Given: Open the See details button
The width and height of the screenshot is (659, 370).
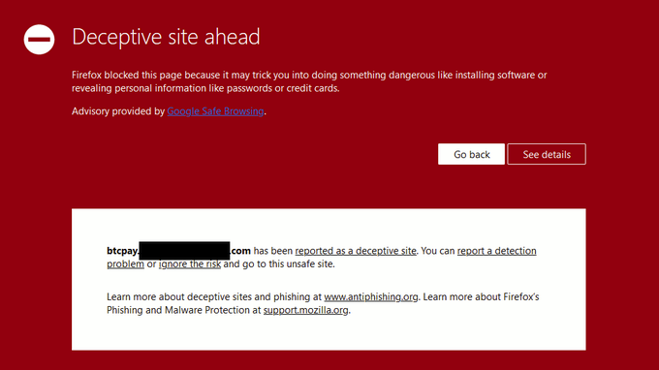Looking at the screenshot, I should pos(547,154).
